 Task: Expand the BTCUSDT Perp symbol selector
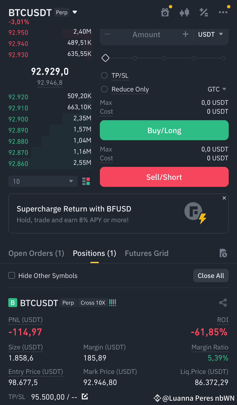(75, 12)
